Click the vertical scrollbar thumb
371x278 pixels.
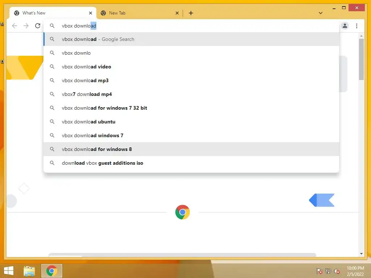[x=361, y=59]
